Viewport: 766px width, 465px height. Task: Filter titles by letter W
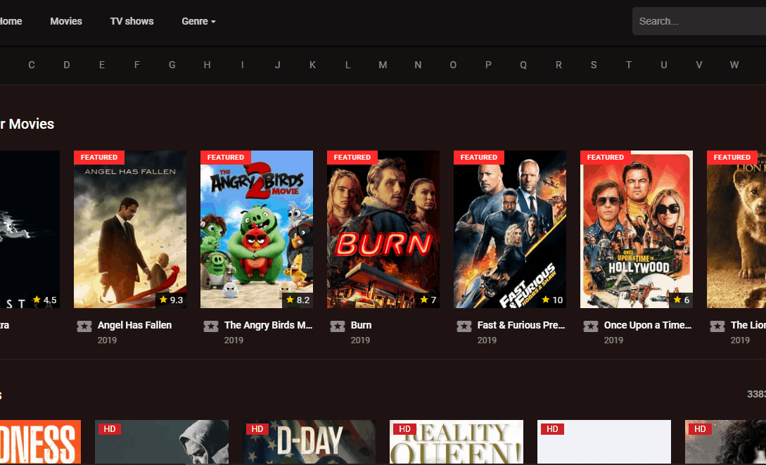pos(734,65)
